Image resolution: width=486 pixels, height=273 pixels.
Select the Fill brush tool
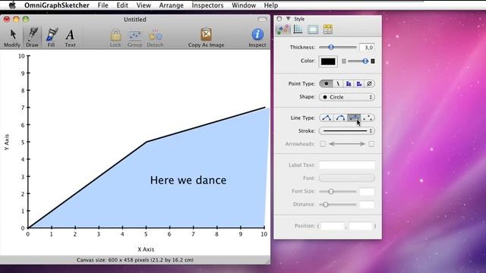51,37
